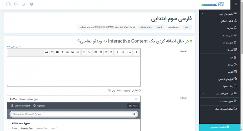Outdent text in editor toolbar
The image size is (243, 131).
click(x=101, y=52)
